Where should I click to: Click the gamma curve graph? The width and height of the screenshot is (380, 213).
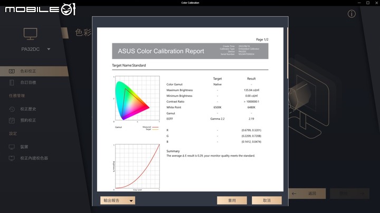click(137, 166)
